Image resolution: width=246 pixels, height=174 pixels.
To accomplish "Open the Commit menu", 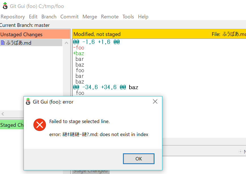I will coord(69,17).
